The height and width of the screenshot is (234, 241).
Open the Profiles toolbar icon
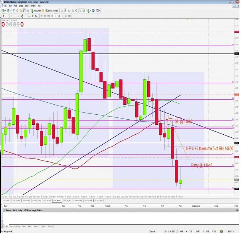tap(8, 11)
